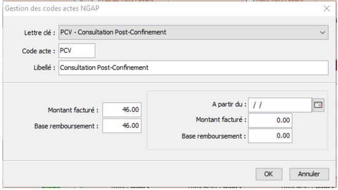
Task: Click the Gestion des codes actes NGAP title
Action: tap(52, 8)
